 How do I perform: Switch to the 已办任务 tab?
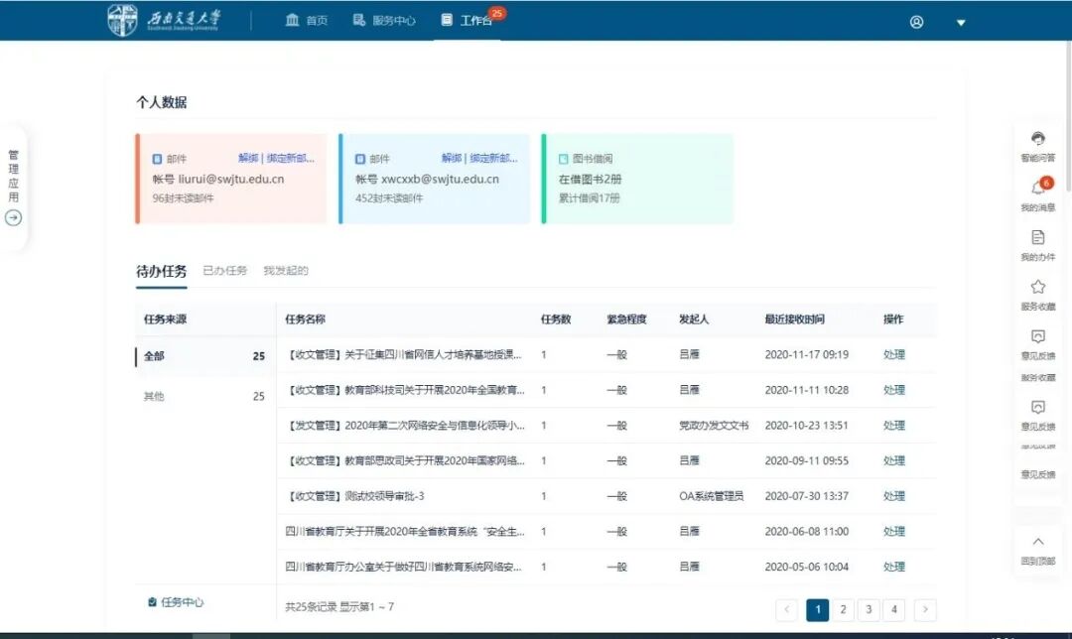pyautogui.click(x=225, y=271)
